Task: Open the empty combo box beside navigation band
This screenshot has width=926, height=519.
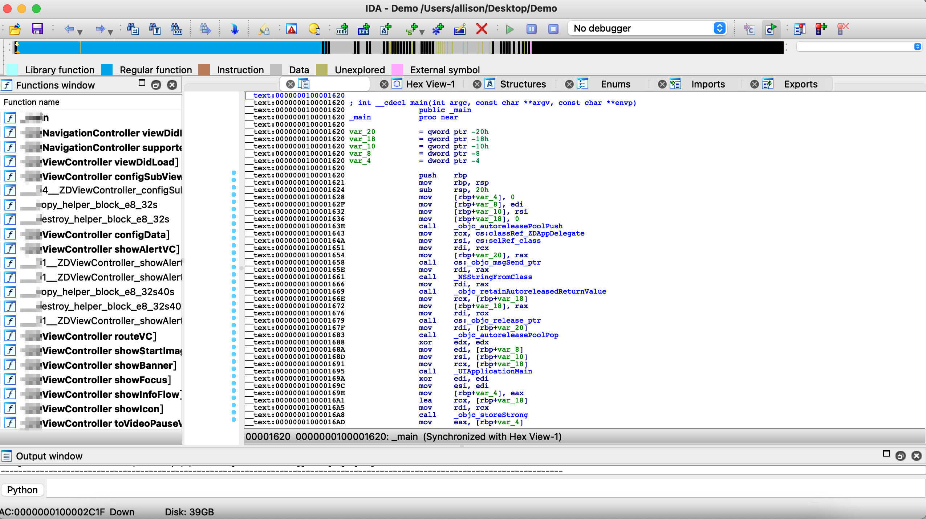Action: [858, 46]
